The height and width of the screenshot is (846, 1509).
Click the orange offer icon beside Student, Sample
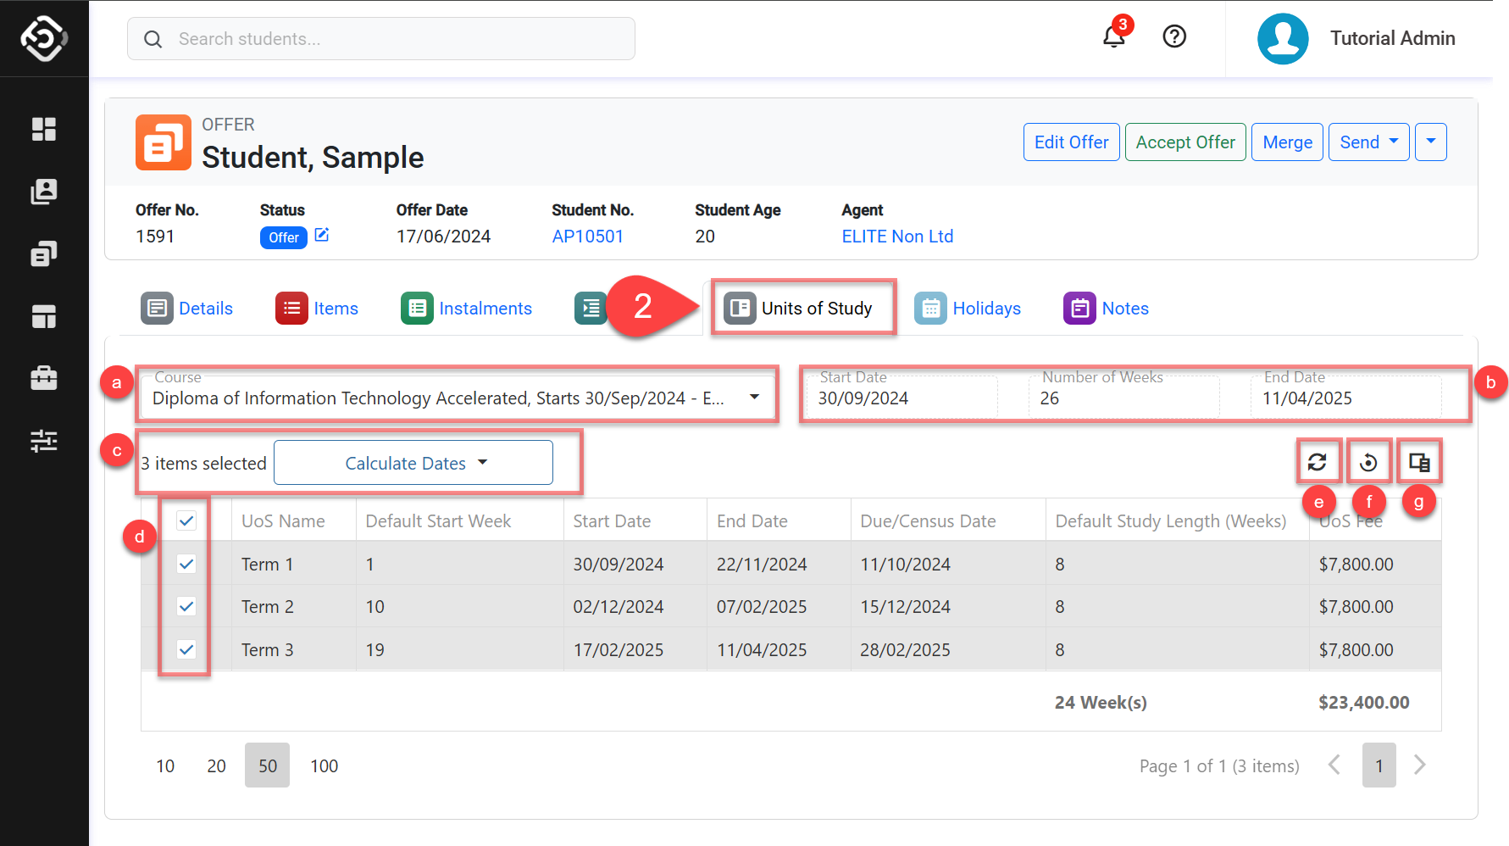pos(164,142)
